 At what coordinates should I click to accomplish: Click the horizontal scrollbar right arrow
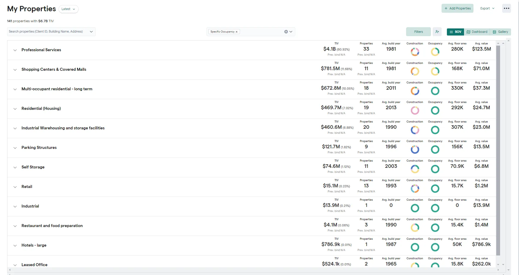(x=498, y=270)
